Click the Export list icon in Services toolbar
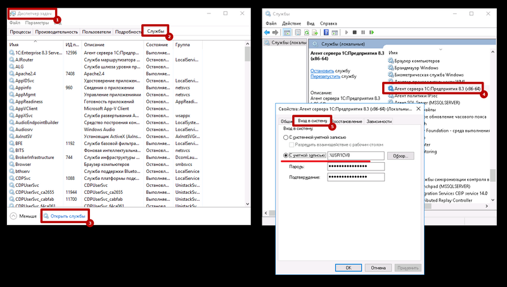The height and width of the screenshot is (287, 507). pos(314,32)
